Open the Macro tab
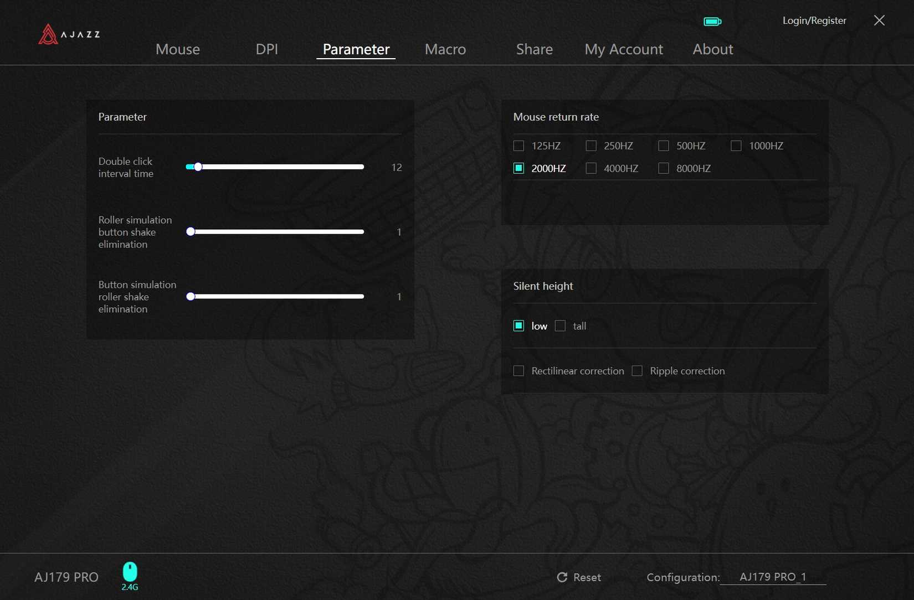Viewport: 914px width, 600px height. tap(445, 49)
